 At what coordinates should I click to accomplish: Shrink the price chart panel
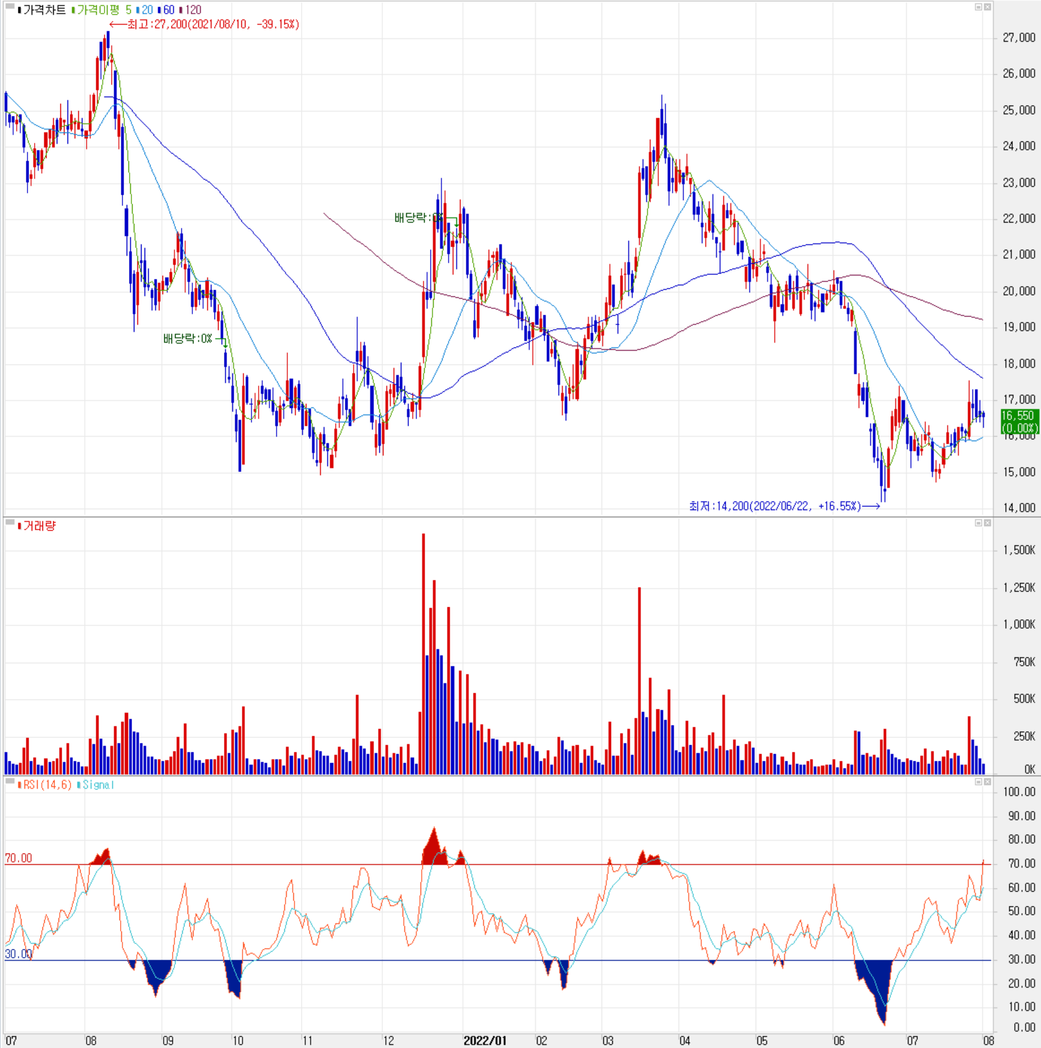tap(978, 7)
